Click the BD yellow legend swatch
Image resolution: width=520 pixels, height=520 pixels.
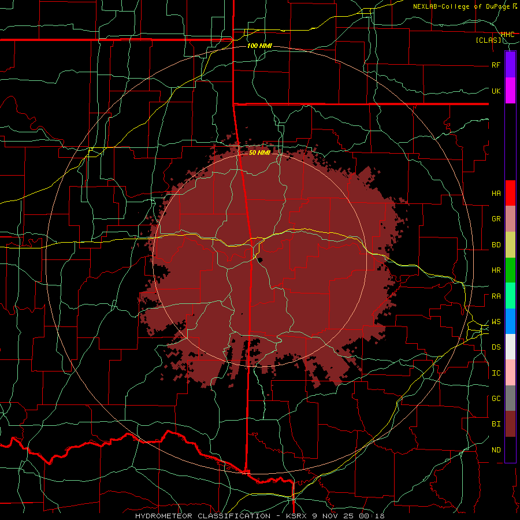[510, 245]
